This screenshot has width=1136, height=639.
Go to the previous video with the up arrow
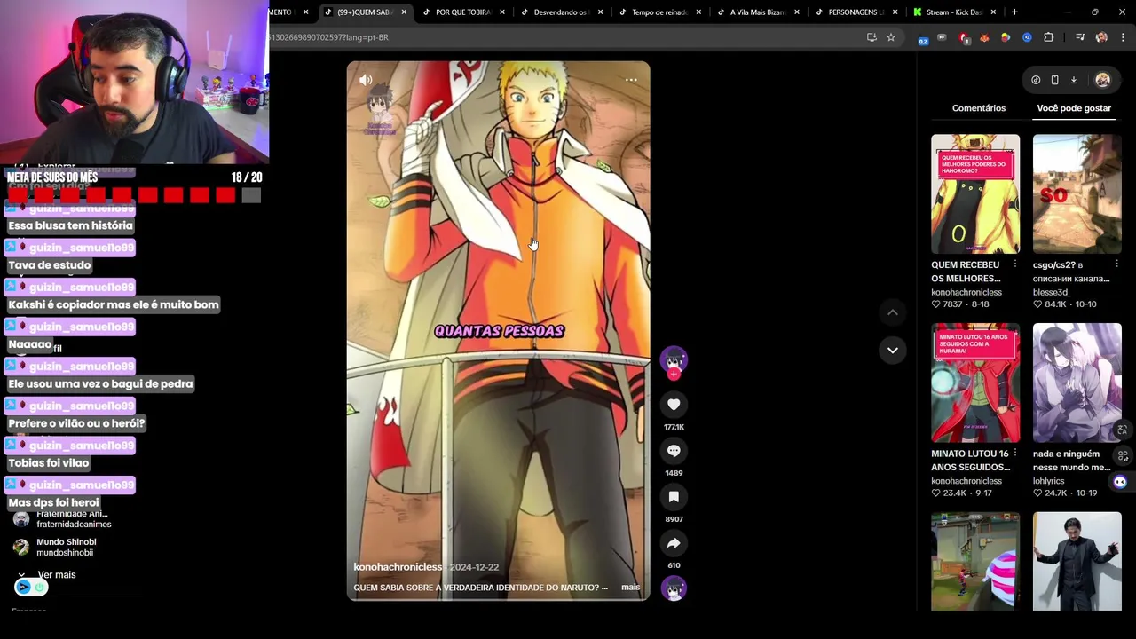pyautogui.click(x=893, y=312)
